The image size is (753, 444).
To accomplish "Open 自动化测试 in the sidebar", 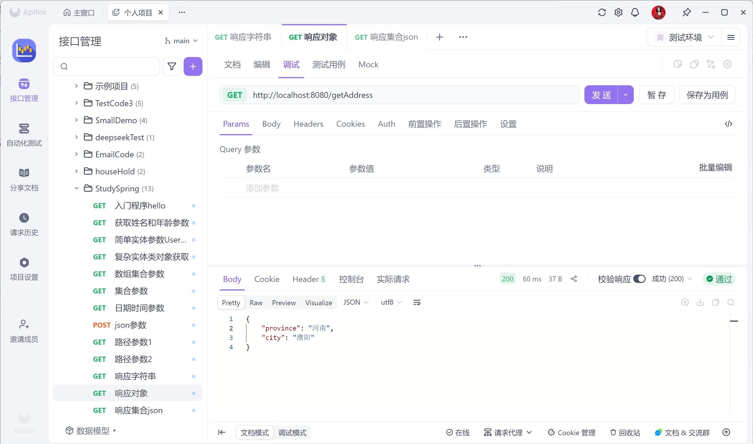I will pyautogui.click(x=24, y=135).
